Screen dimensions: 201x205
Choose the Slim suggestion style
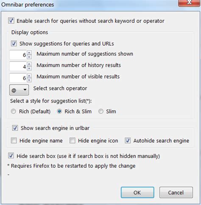101,111
